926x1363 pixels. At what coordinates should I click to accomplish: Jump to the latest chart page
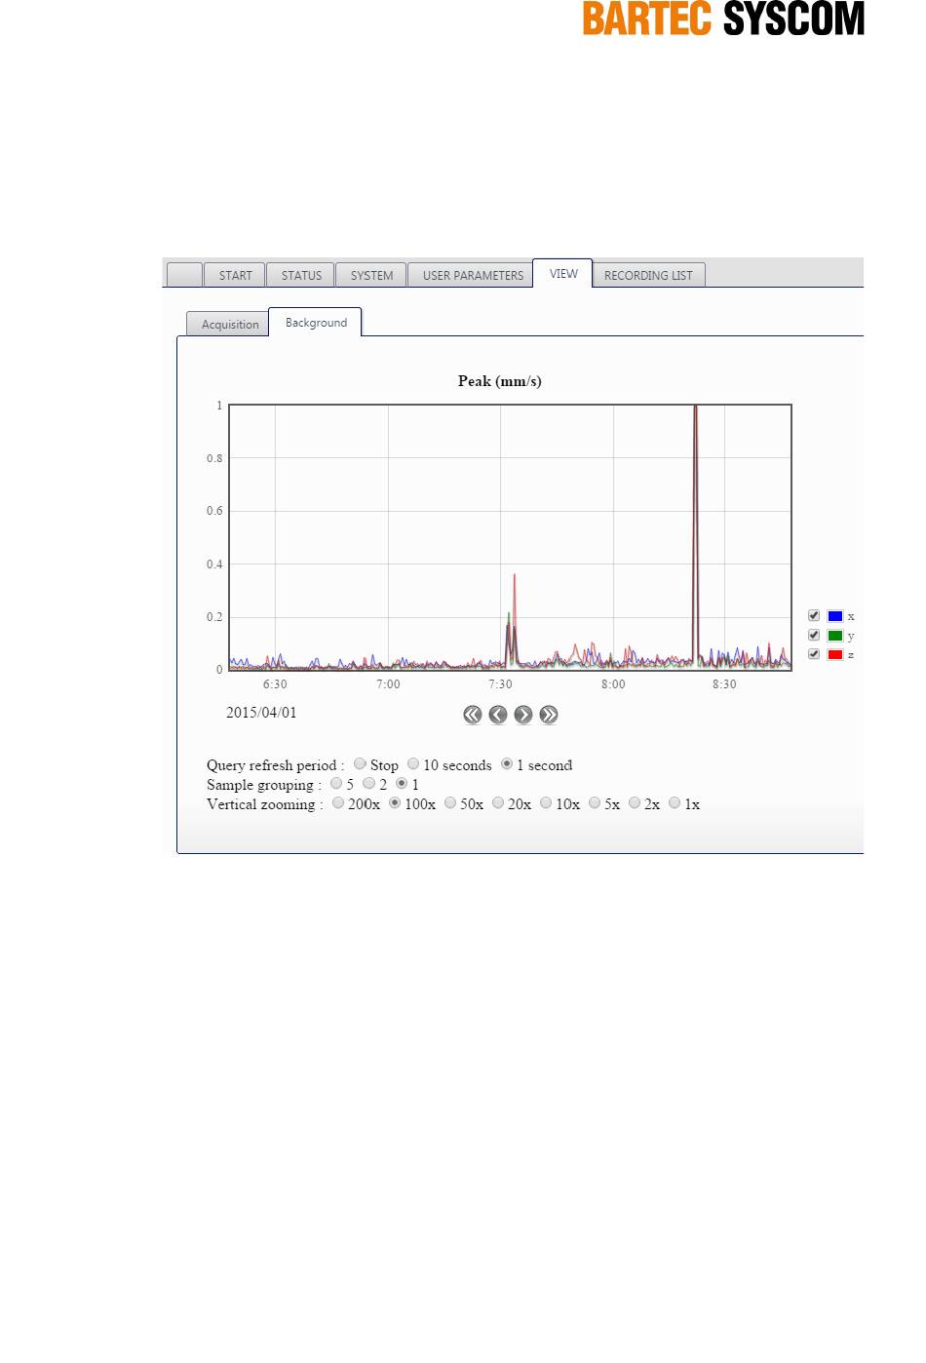549,715
